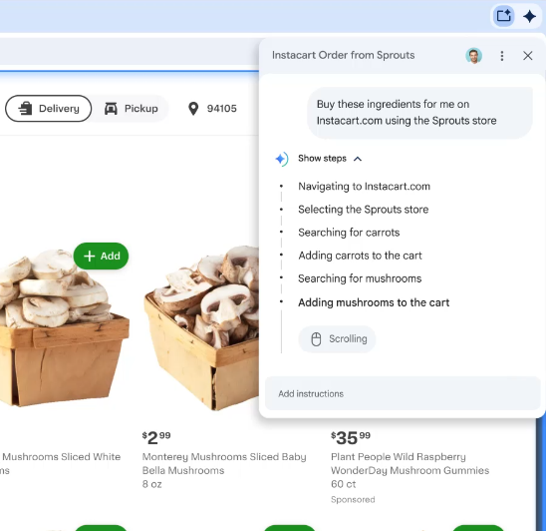This screenshot has width=547, height=531.
Task: Open the three-dot menu in the assistant panel
Action: 502,56
